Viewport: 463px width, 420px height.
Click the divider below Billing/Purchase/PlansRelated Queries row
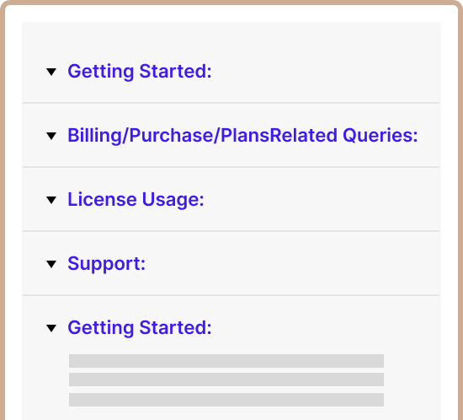point(231,167)
